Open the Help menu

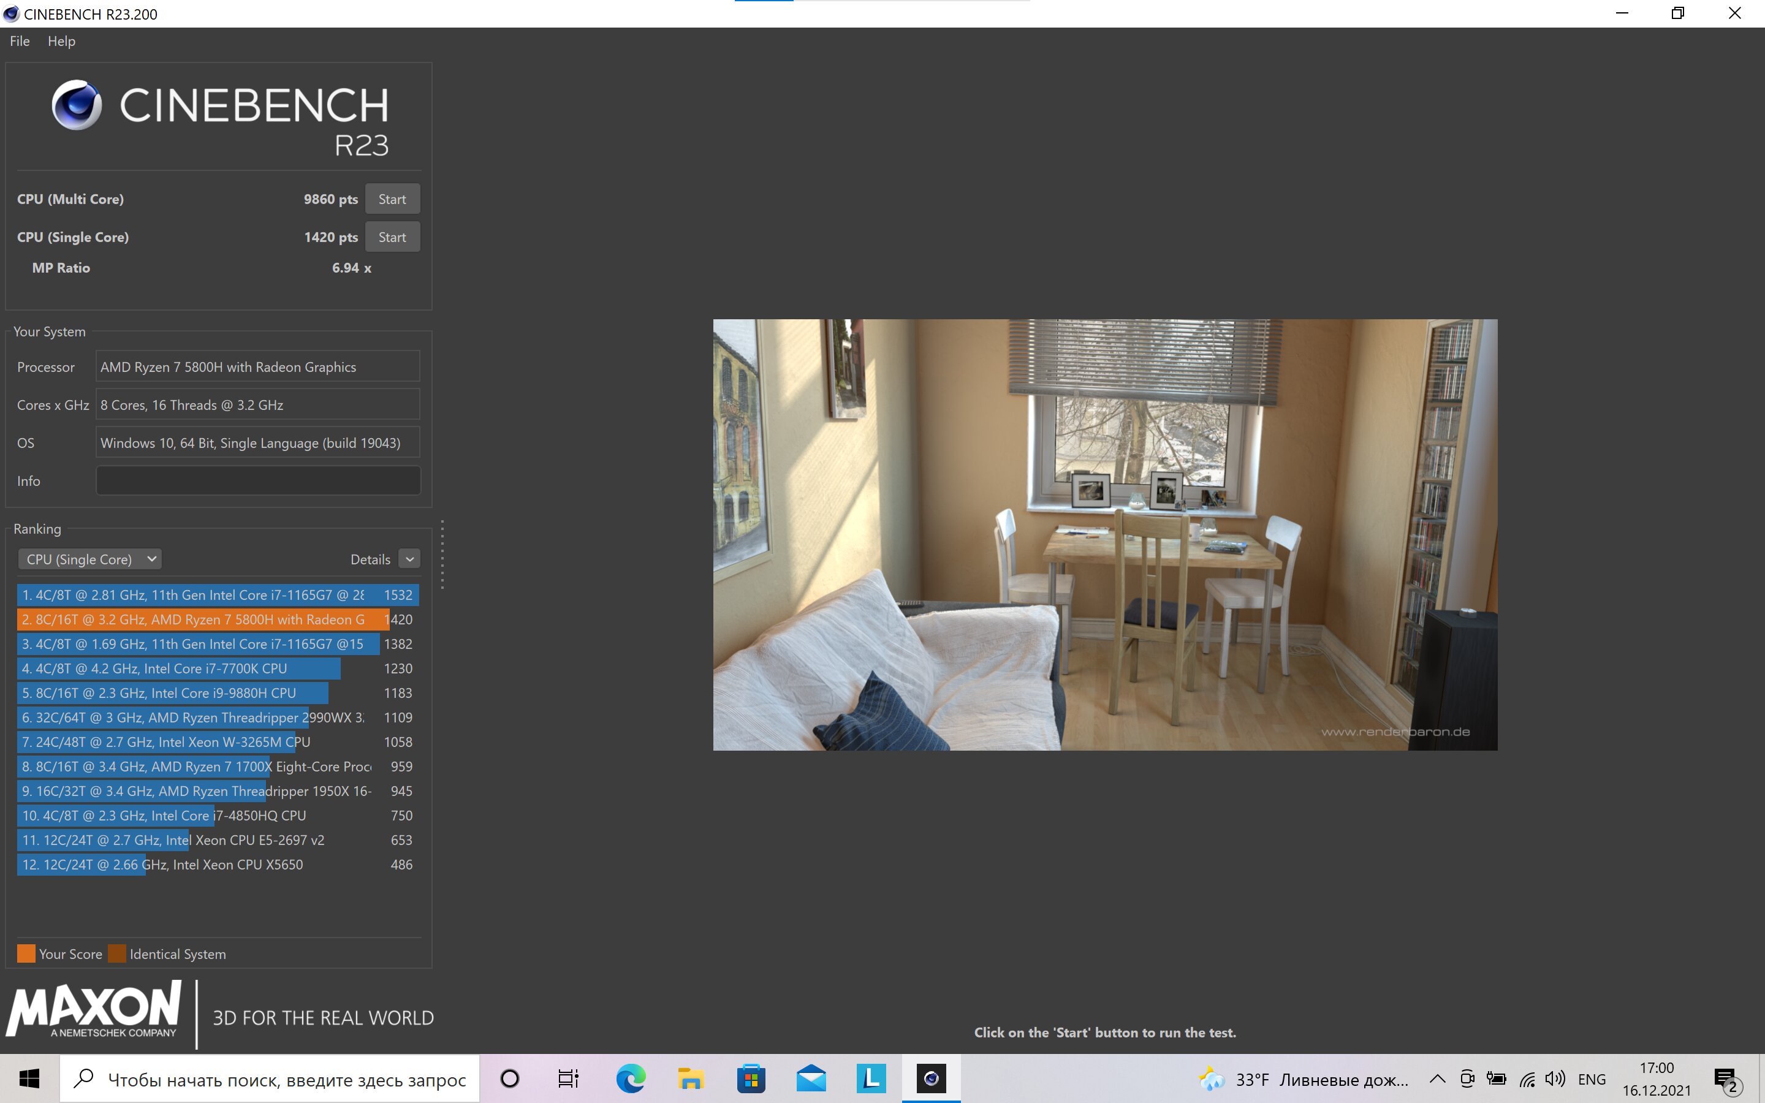tap(61, 41)
